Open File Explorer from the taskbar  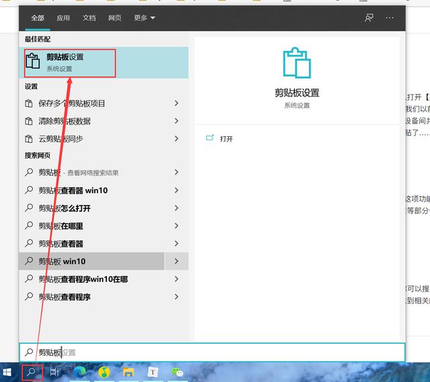pos(128,372)
